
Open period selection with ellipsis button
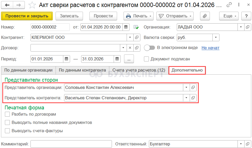pyautogui.click(x=129, y=59)
